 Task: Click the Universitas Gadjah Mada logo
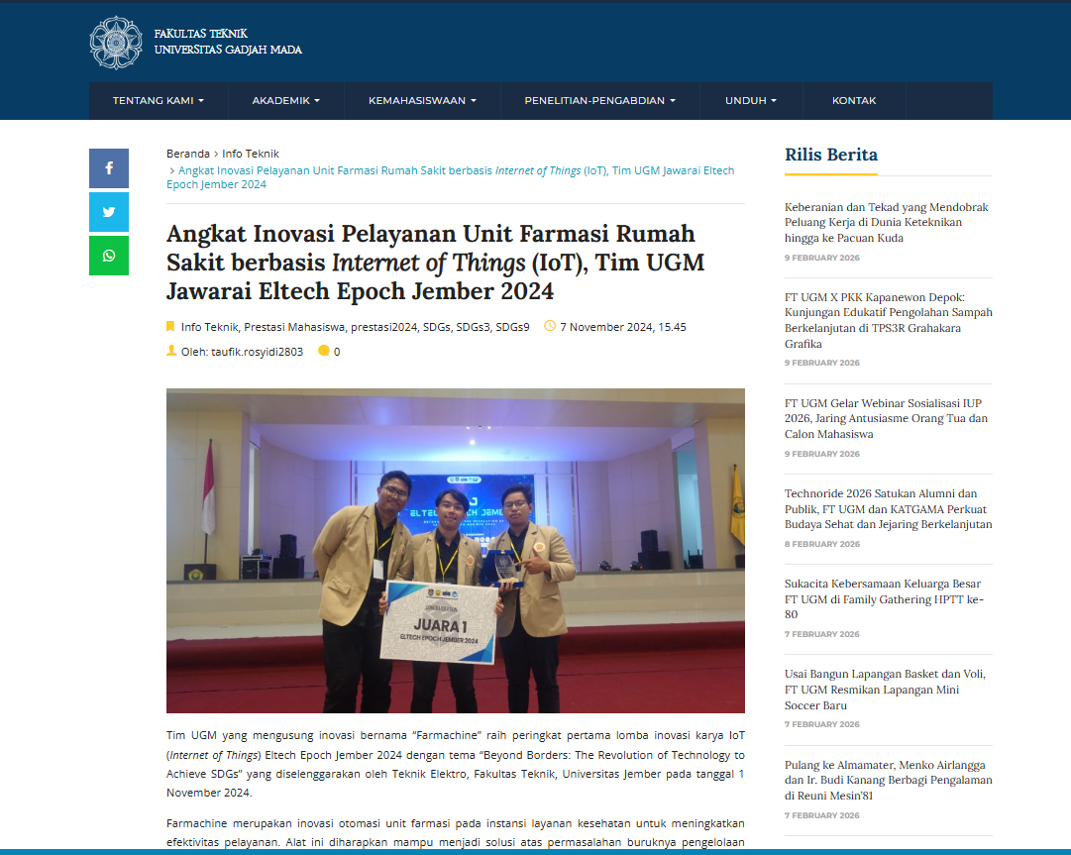coord(118,44)
